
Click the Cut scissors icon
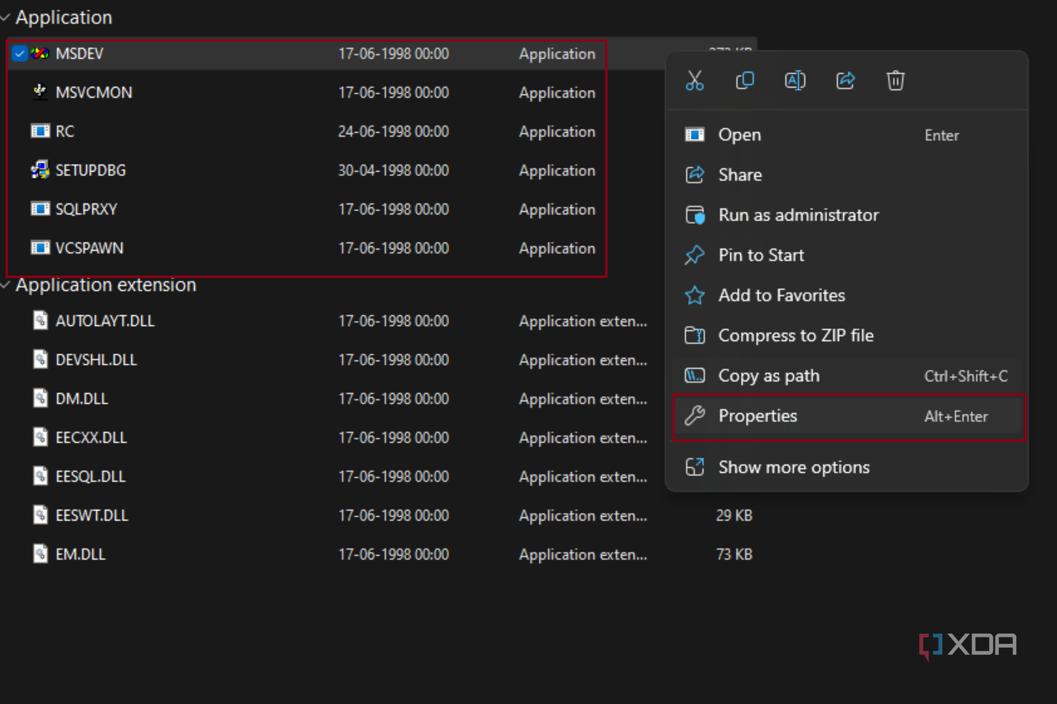(x=694, y=81)
